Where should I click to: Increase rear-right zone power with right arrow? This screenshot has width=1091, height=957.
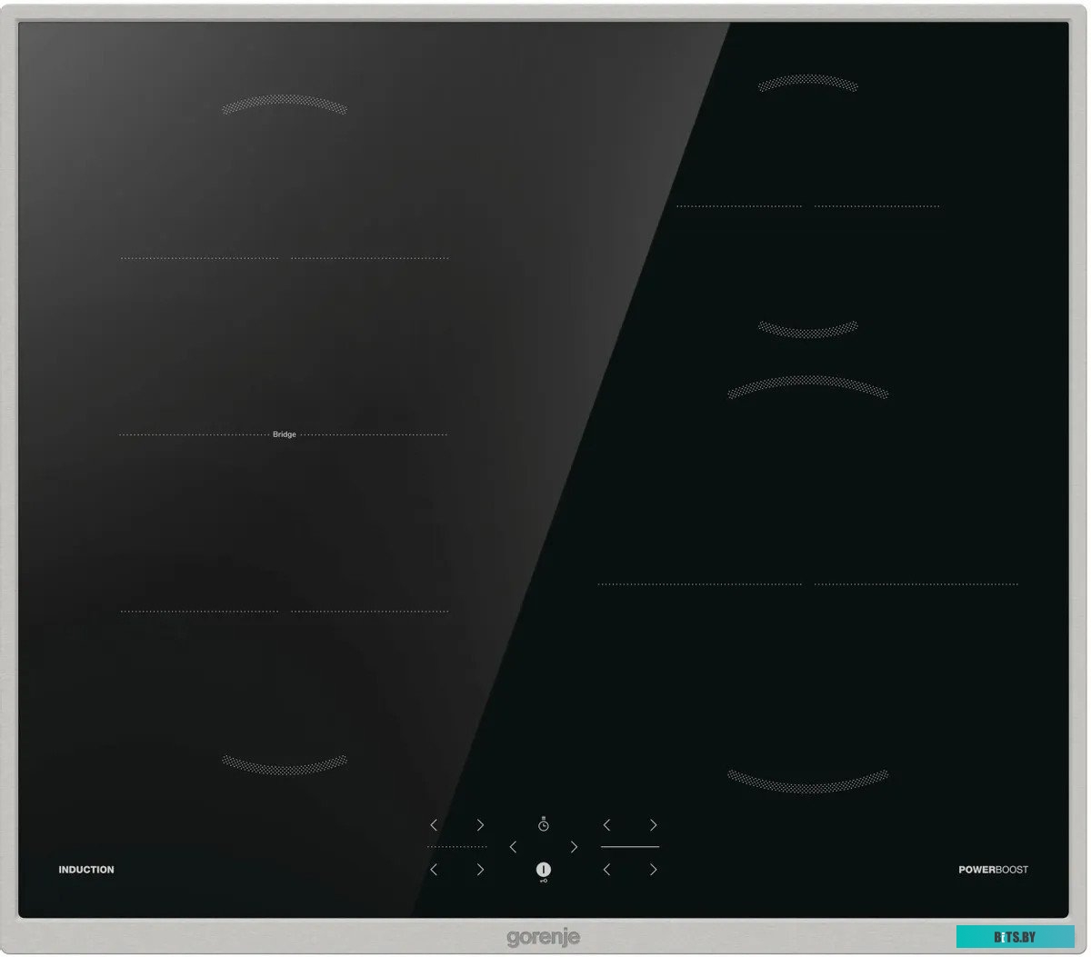(x=653, y=825)
